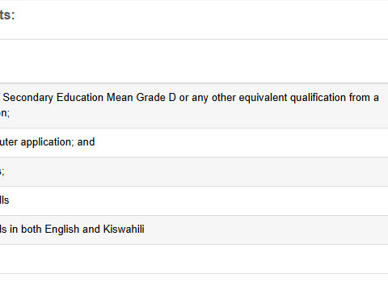The height and width of the screenshot is (295, 388).
Task: Click the word "in" before "both English"
Action: (x=14, y=230)
